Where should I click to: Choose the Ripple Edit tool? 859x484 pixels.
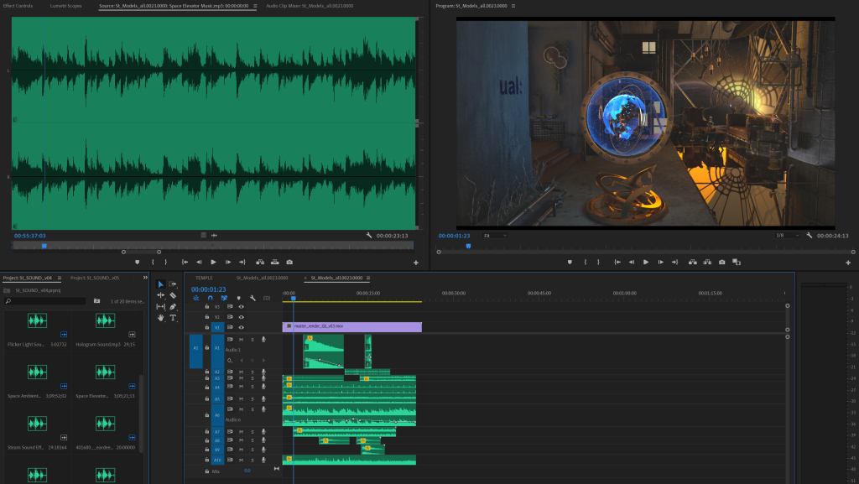click(x=160, y=295)
